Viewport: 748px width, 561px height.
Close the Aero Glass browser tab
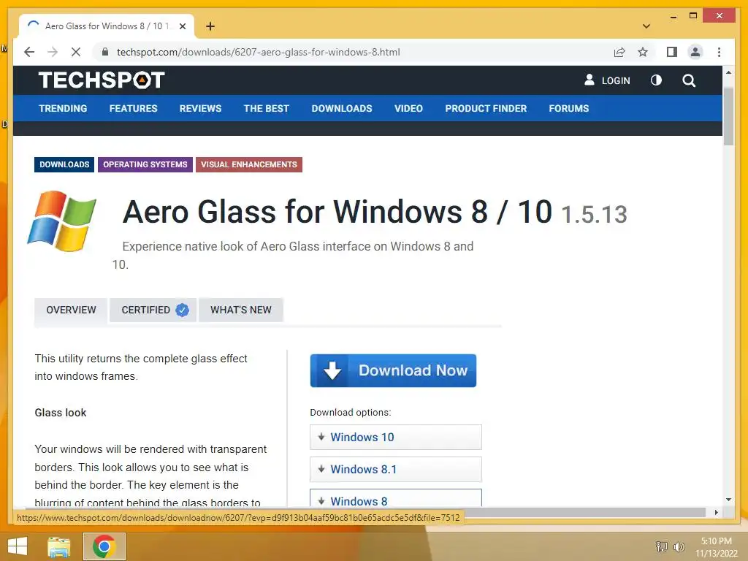182,26
